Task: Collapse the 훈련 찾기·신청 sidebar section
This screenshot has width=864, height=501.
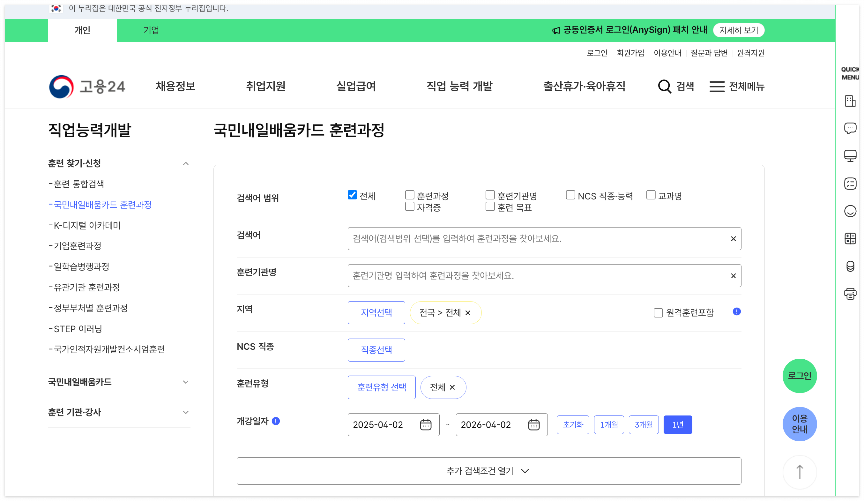Action: click(186, 163)
